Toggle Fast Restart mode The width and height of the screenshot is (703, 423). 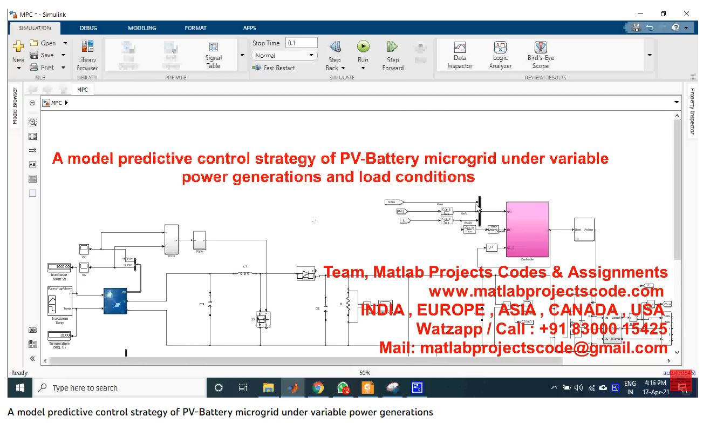point(274,68)
